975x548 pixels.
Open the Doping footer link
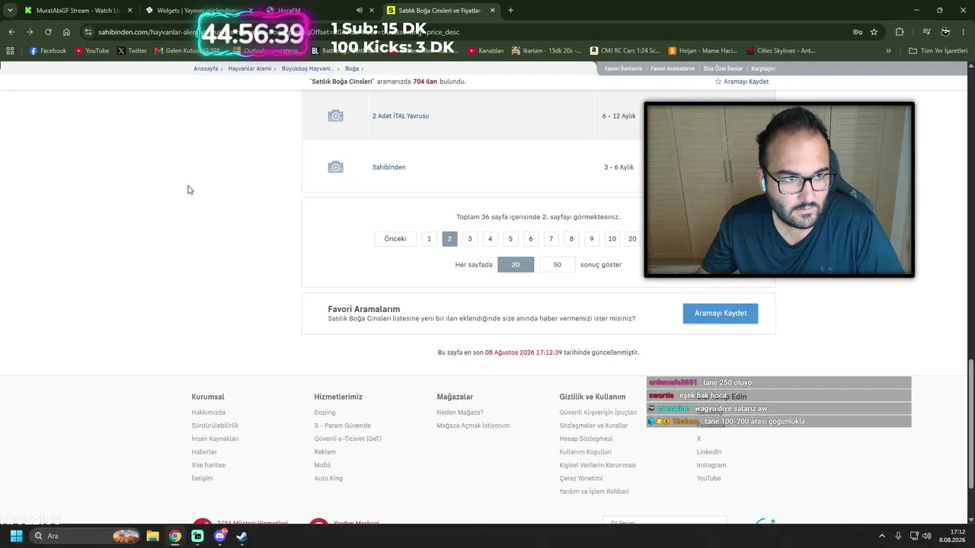324,413
